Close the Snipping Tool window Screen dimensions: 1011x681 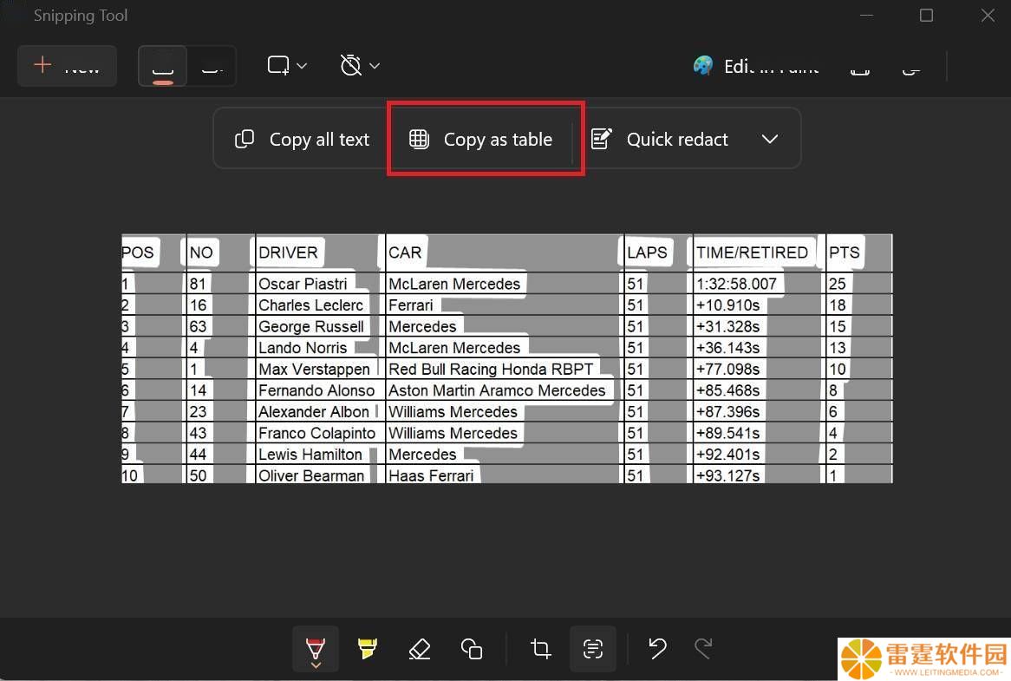[x=987, y=15]
